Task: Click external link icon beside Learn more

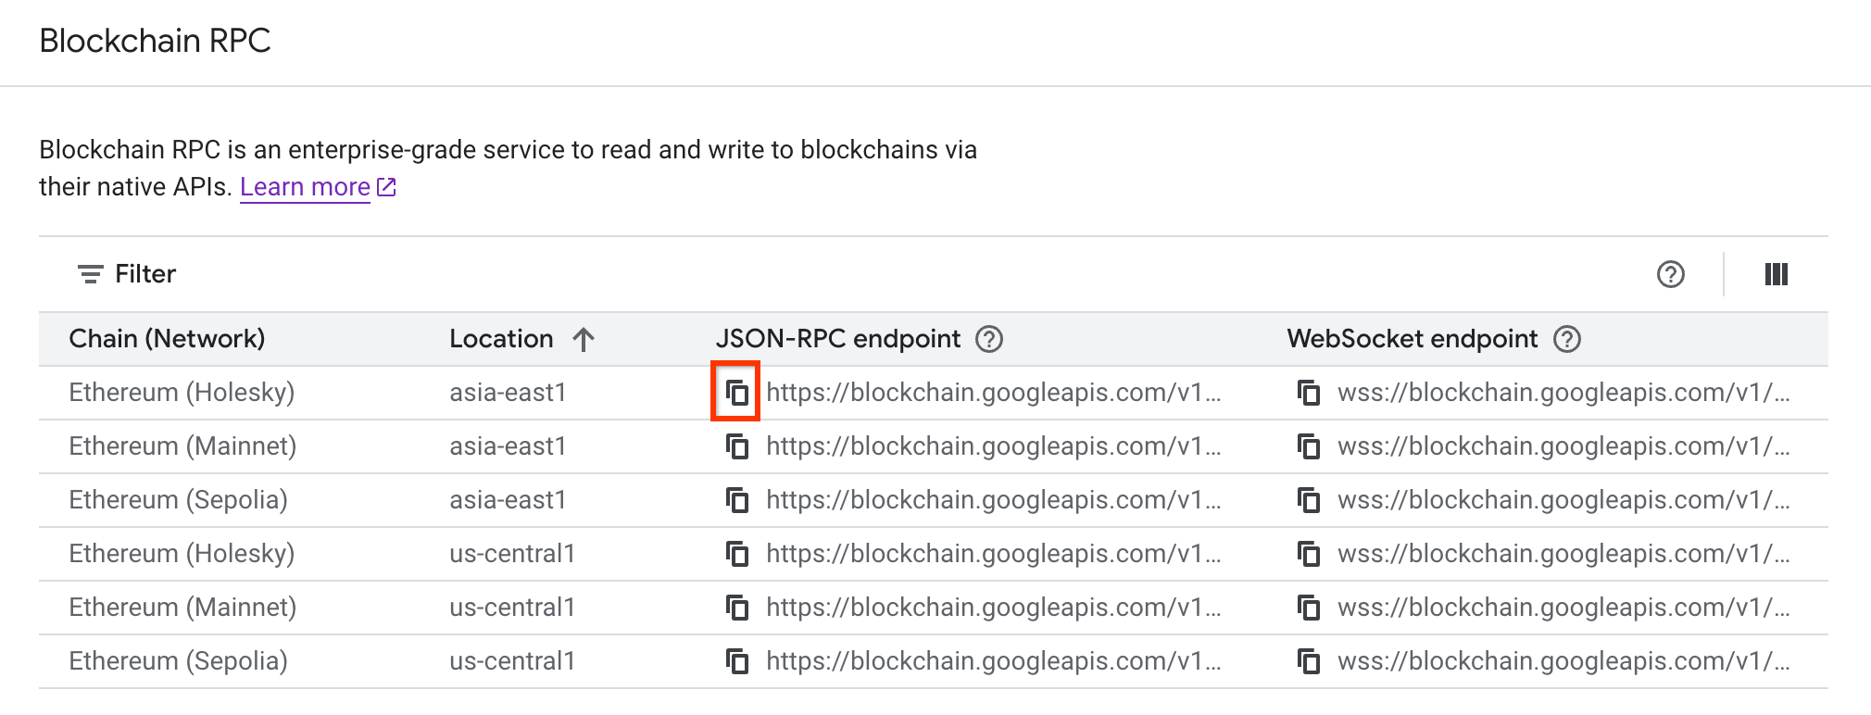Action: click(x=386, y=185)
